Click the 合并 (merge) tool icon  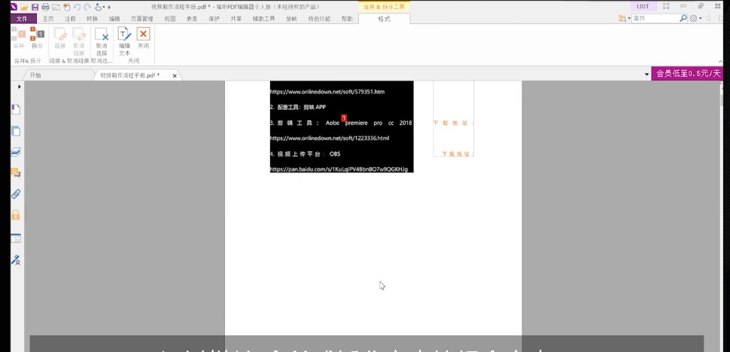(18, 38)
